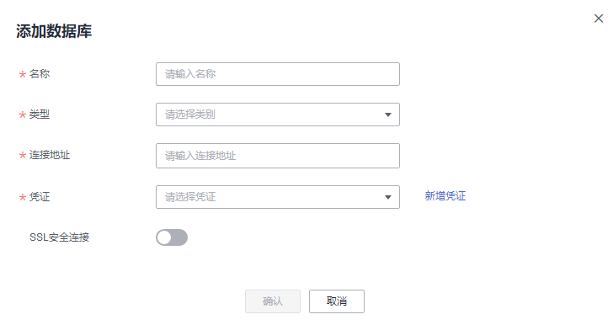Screen dimensions: 613x325
Task: Open the 请选择凭证 credential dropdown
Action: click(278, 197)
